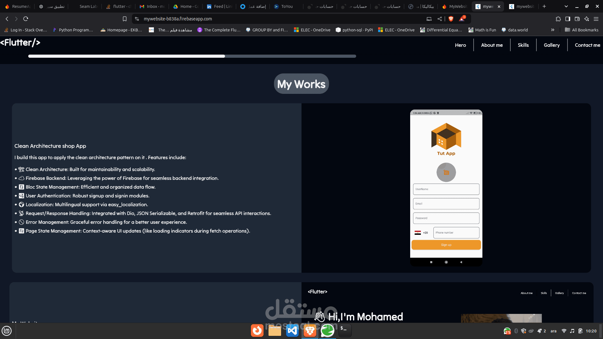Launch the terminal icon in taskbar
This screenshot has height=339, width=603.
(x=345, y=331)
